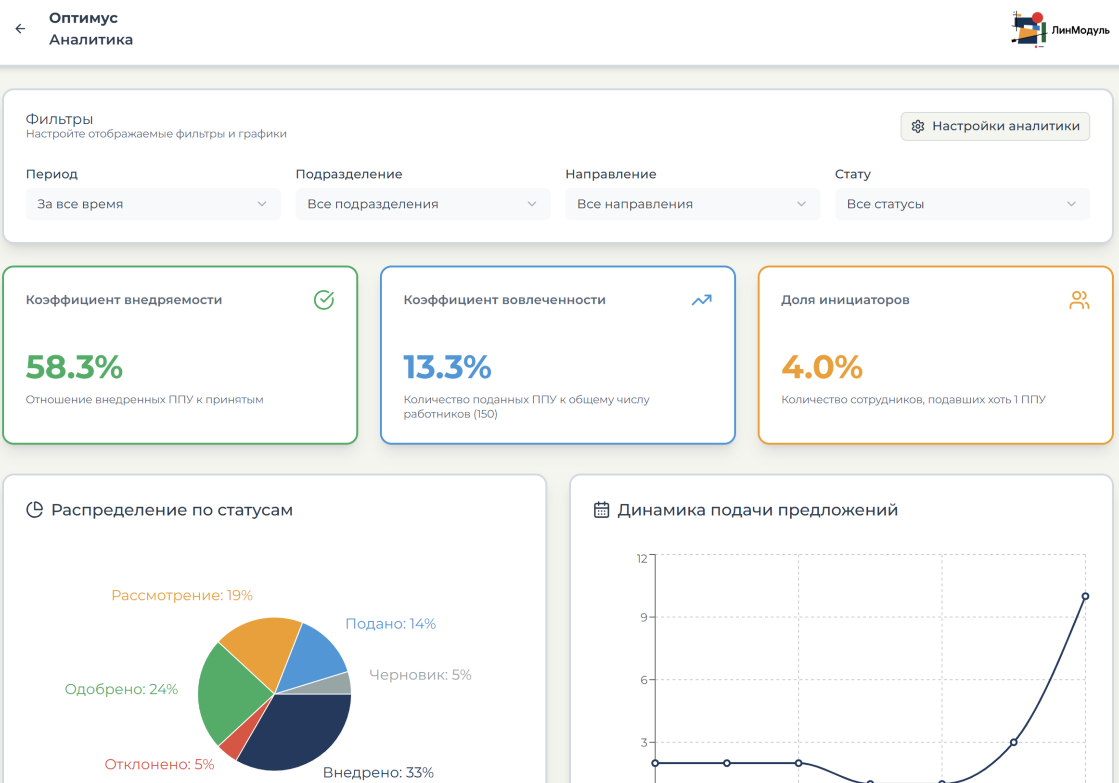The image size is (1119, 783).
Task: Click the blue Подано pie slice
Action: pos(312,658)
